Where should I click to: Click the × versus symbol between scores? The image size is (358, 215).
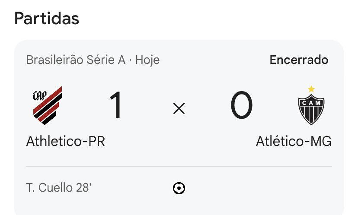click(x=179, y=109)
